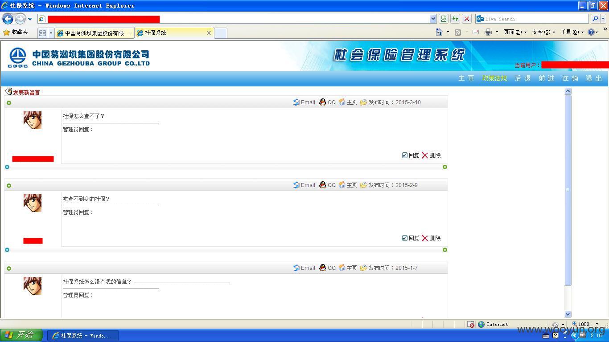Open the 收藏夹 favorites panel
Image resolution: width=609 pixels, height=342 pixels.
tap(16, 32)
